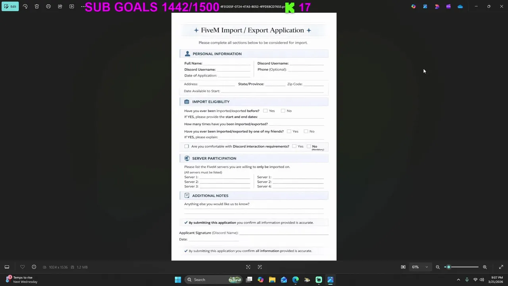Show file info with the info icon
This screenshot has width=508, height=286.
click(34, 267)
